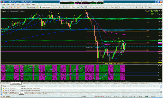Open the Profiles dropdown
The image size is (163, 98).
[x=7, y=7]
